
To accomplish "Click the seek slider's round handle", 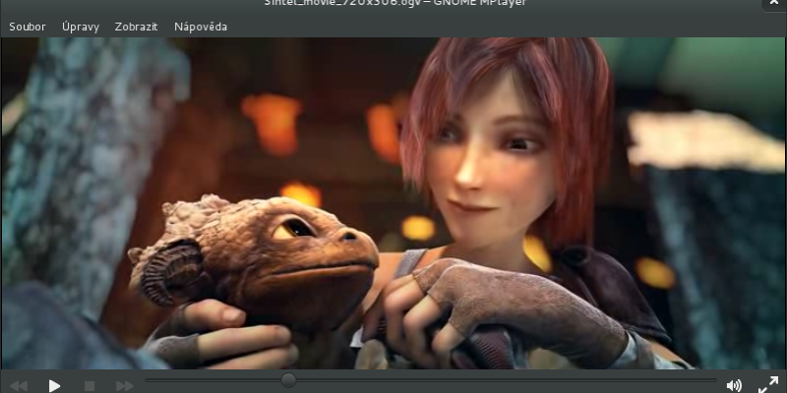I will tap(288, 380).
